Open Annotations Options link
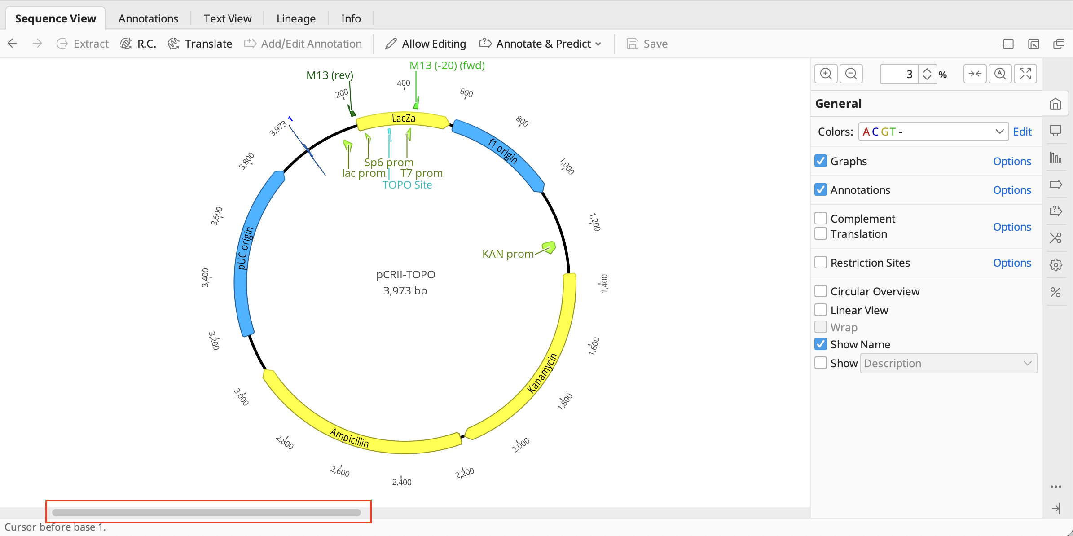This screenshot has width=1073, height=536. pos(1011,190)
